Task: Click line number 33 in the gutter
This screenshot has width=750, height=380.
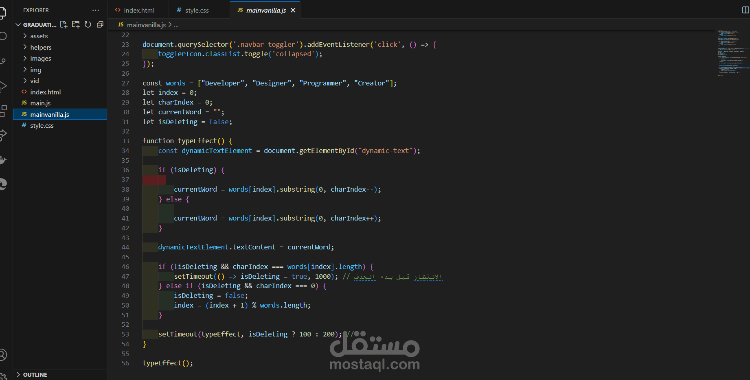Action: point(125,141)
